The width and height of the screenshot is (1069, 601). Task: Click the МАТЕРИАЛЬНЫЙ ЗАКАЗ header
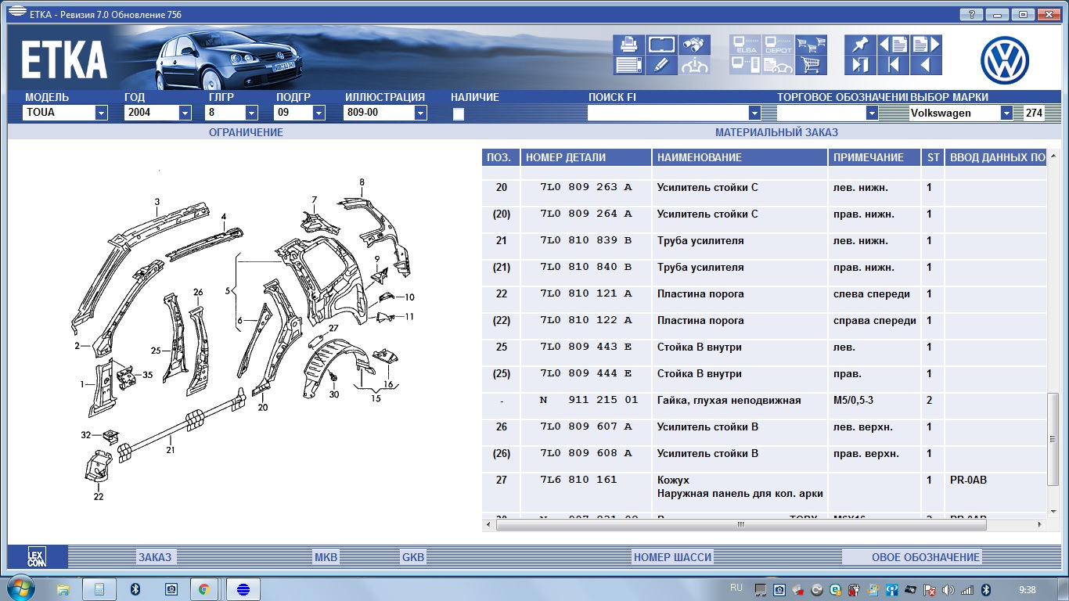(x=776, y=132)
